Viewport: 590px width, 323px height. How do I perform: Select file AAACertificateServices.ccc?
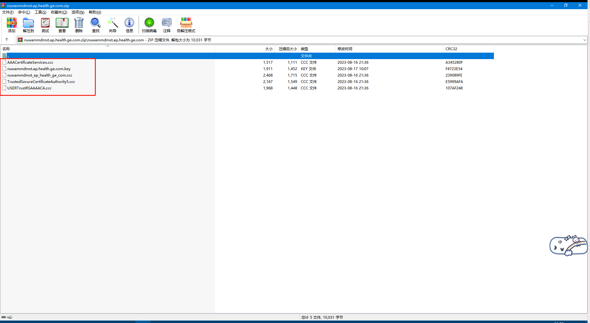click(30, 62)
